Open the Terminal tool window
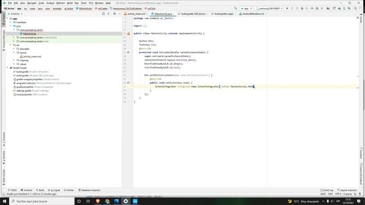This screenshot has height=205, width=365. [x=26, y=190]
